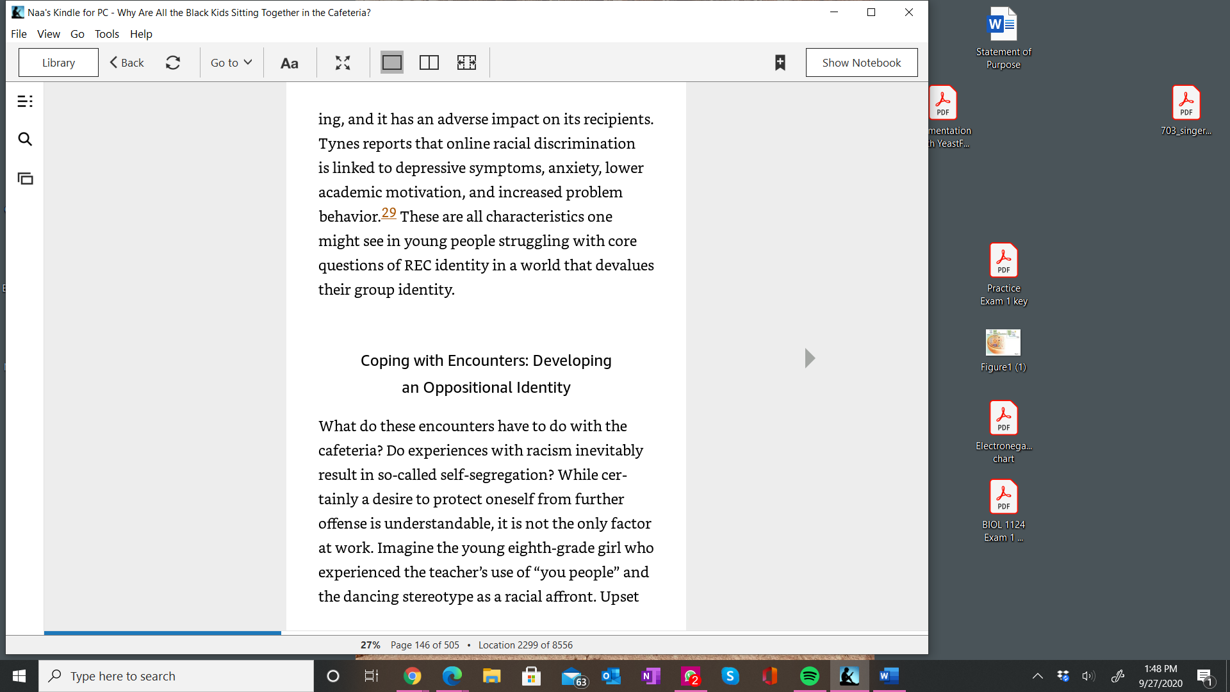Open Practice Exam 1 key PDF
The image size is (1230, 692).
[1003, 274]
